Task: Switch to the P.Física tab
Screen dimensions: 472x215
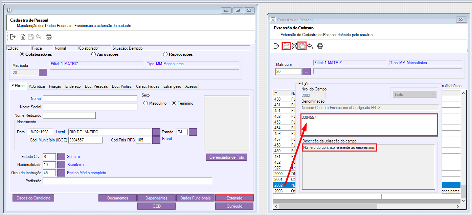Action: point(18,86)
